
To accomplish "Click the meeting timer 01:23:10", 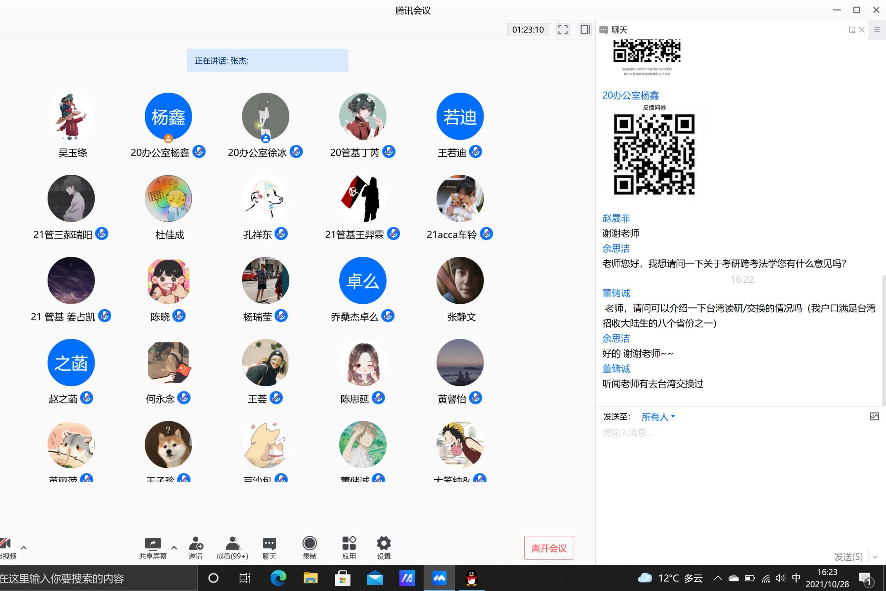I will point(528,30).
